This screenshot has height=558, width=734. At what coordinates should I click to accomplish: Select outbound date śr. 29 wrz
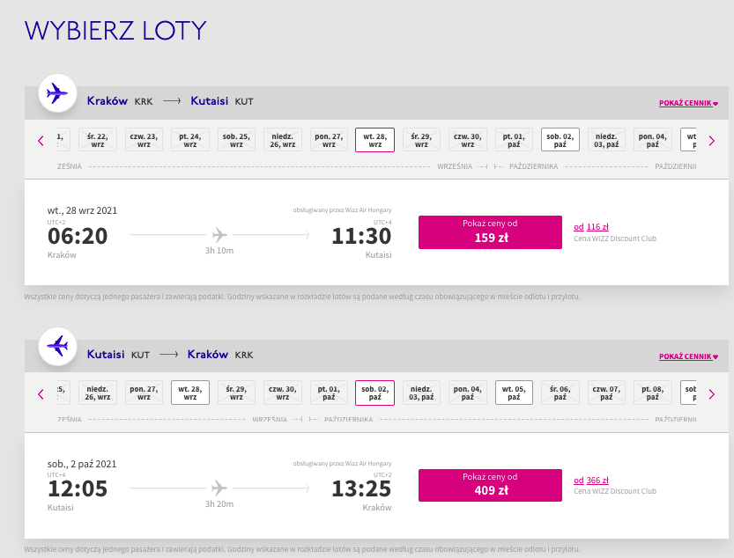[422, 140]
